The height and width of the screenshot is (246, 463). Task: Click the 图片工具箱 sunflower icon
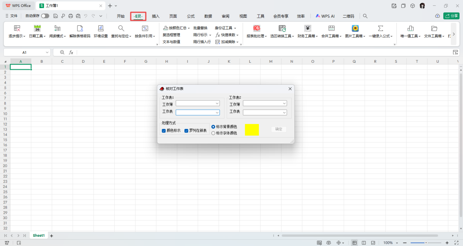[355, 28]
